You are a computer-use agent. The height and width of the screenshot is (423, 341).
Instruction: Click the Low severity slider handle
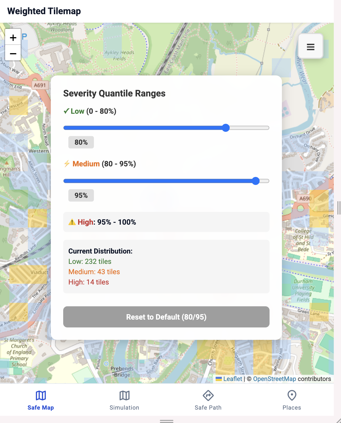click(x=226, y=128)
